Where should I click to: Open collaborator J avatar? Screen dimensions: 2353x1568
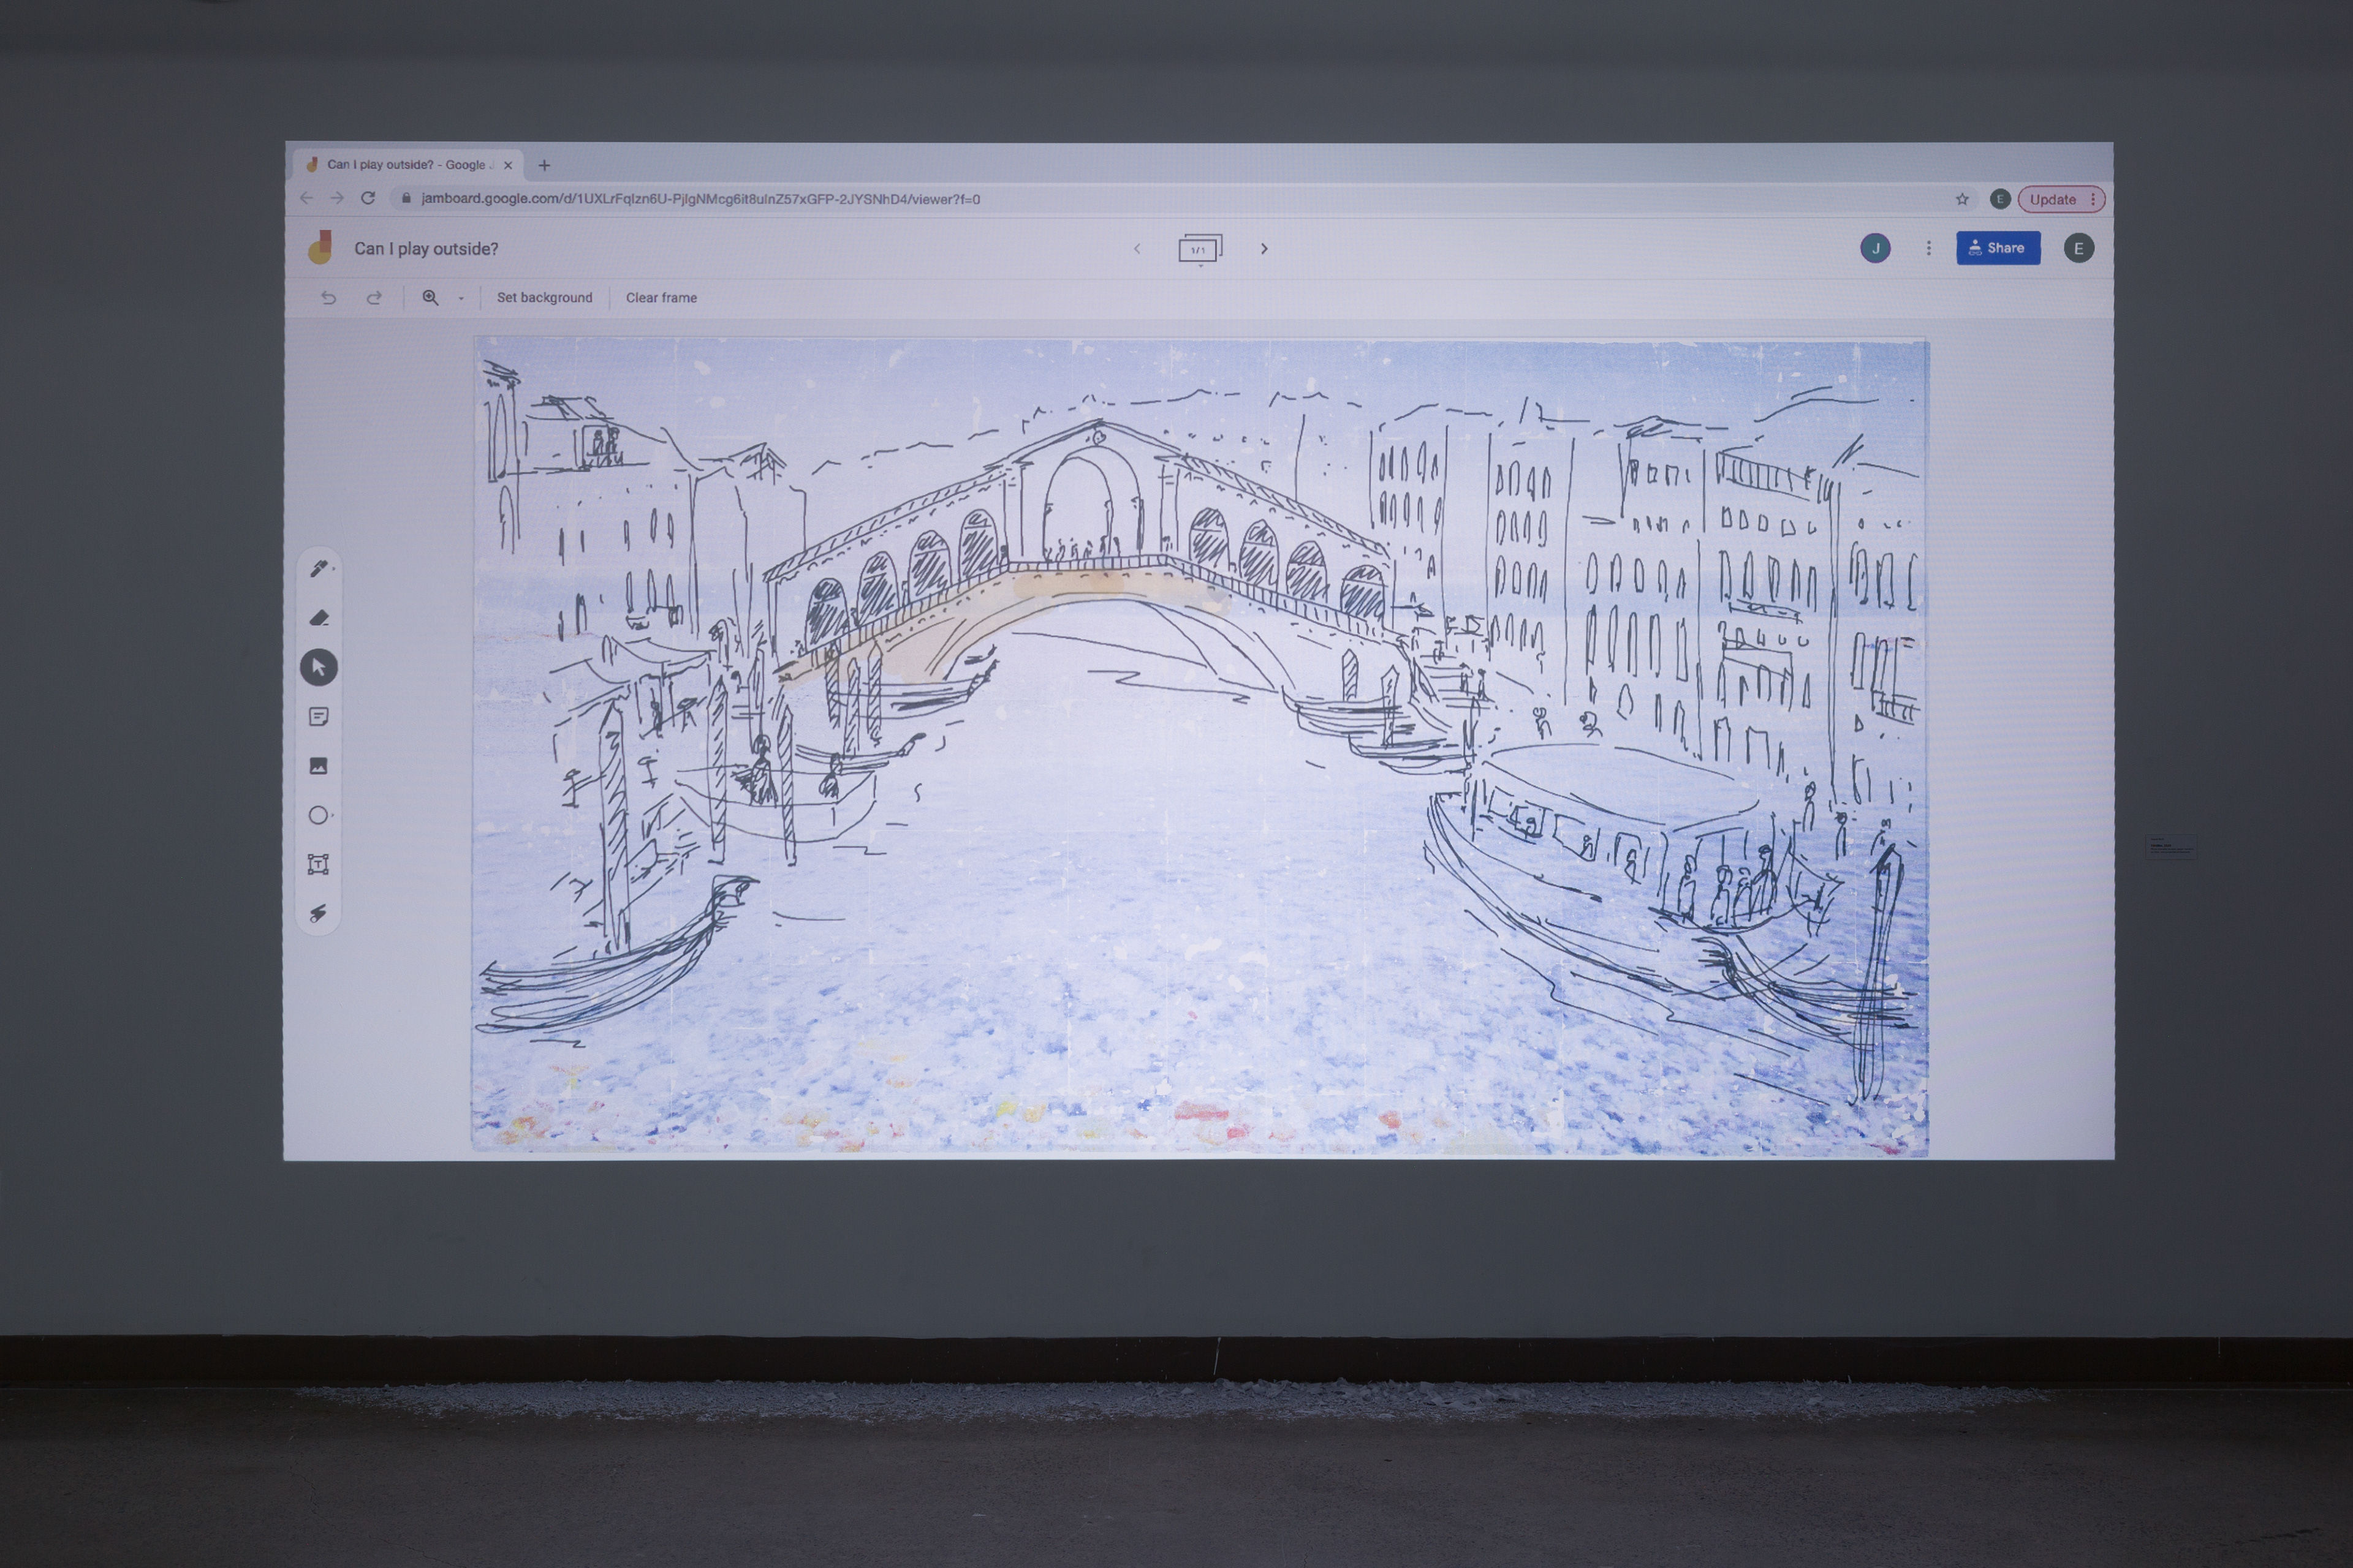pos(1875,248)
